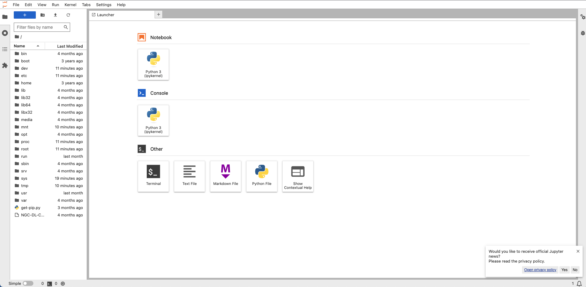Select the srv folder

tap(49, 171)
